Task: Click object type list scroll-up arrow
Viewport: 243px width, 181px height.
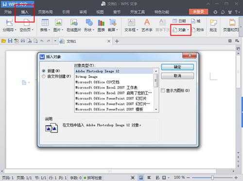Action: point(156,71)
